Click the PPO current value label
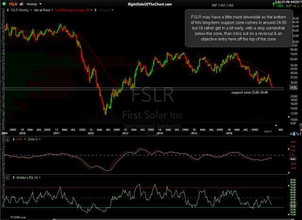 [293, 159]
